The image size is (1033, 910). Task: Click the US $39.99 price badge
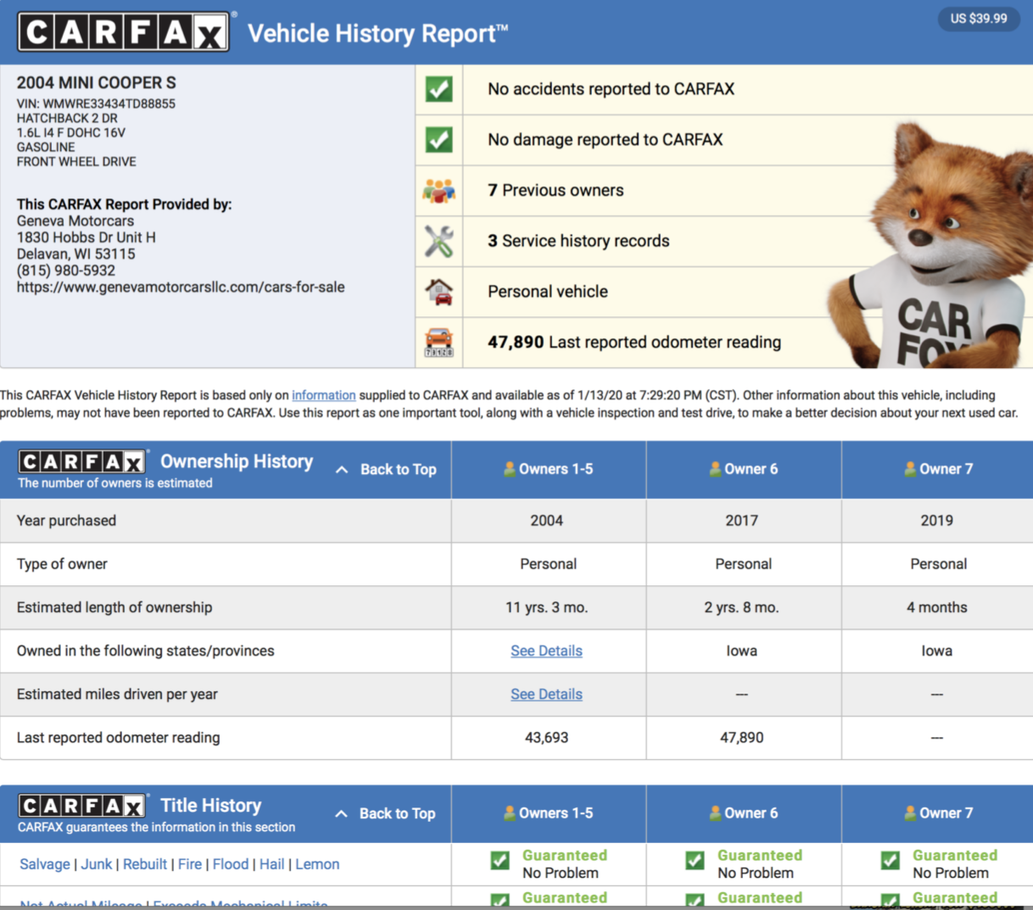tap(978, 18)
